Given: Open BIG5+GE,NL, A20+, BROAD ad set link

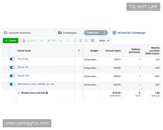Looking at the screenshot, I should (36, 84).
